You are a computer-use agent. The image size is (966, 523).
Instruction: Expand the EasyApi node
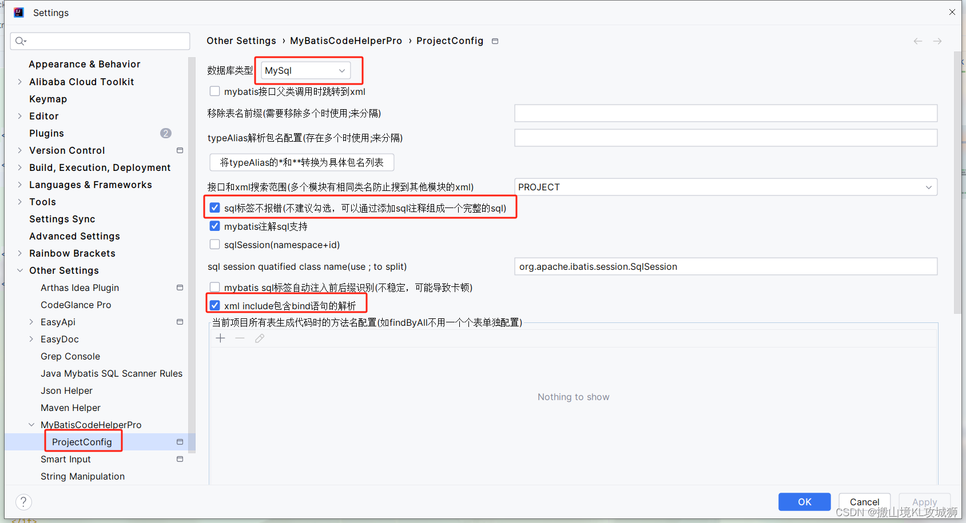pos(31,322)
